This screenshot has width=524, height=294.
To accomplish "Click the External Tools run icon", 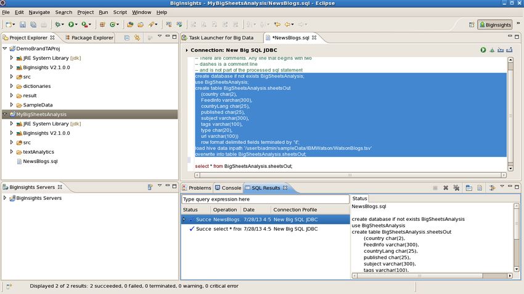I will pyautogui.click(x=84, y=25).
